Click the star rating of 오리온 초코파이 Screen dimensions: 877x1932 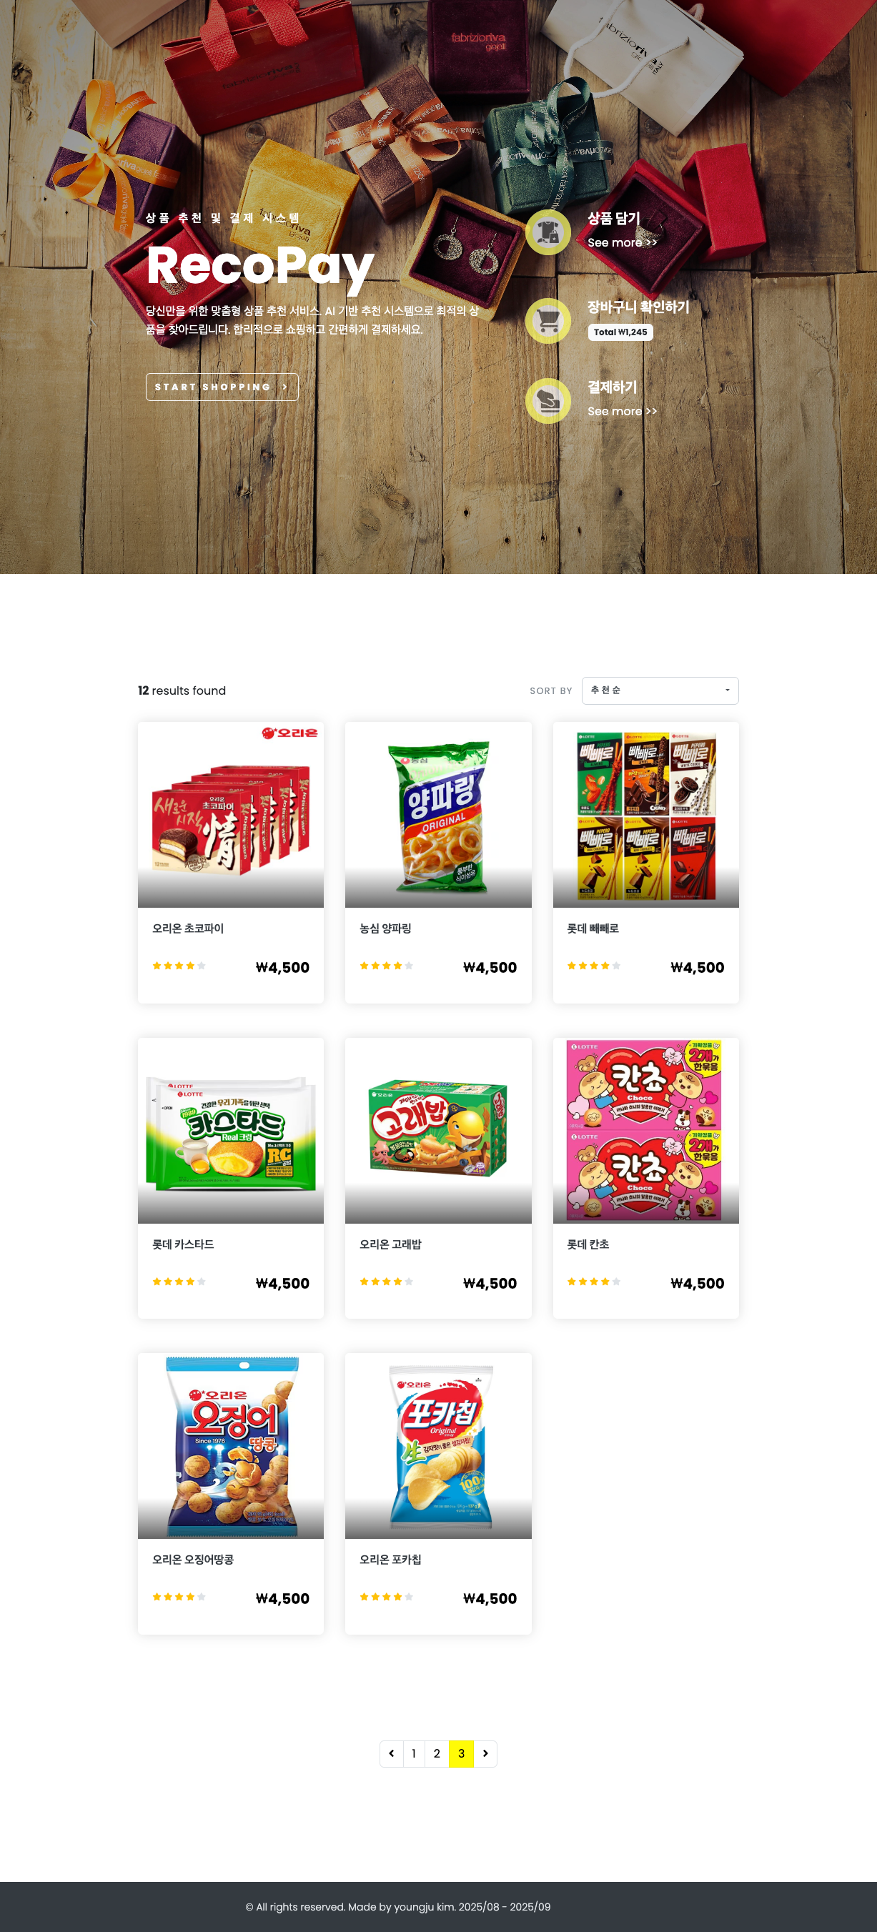coord(179,965)
